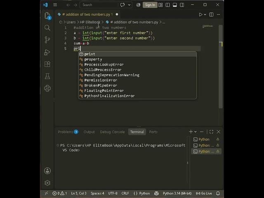Switch to the Debug Console tab
The width and height of the screenshot is (264, 198).
112,132
